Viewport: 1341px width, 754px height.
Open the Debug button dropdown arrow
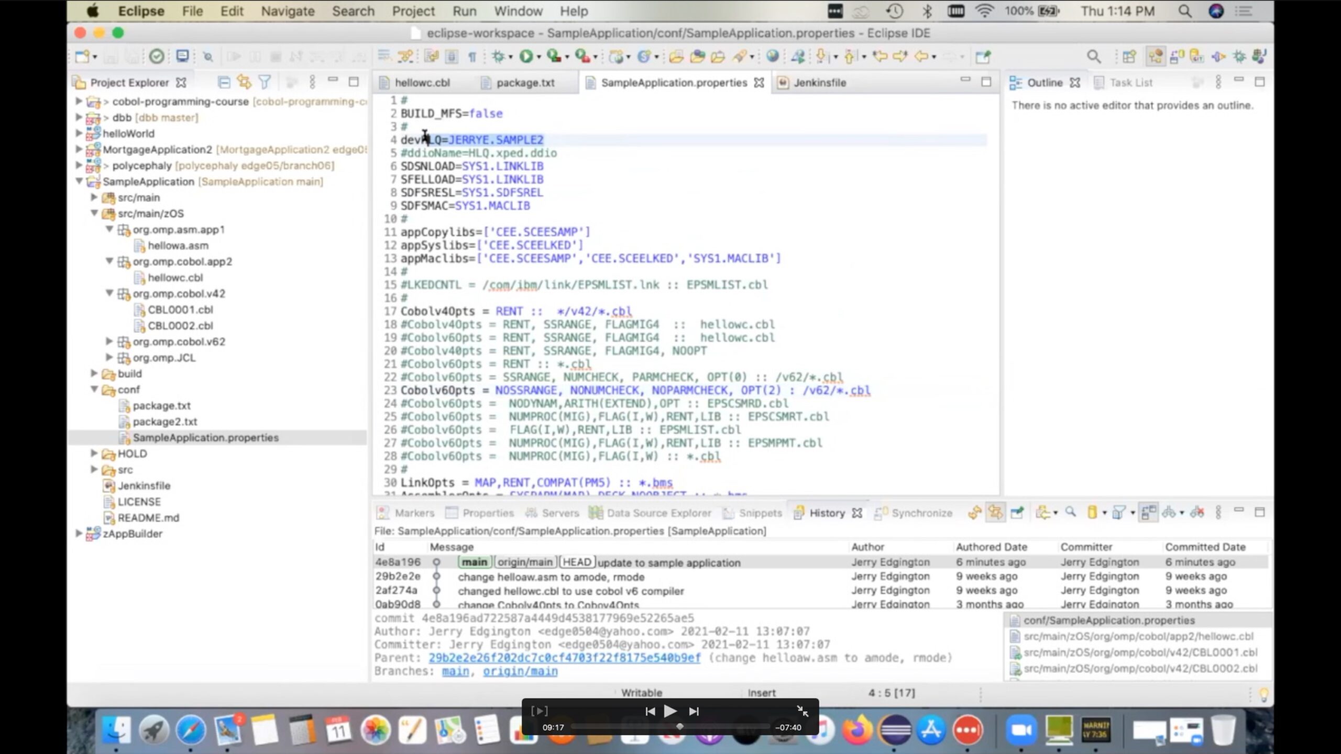(510, 57)
